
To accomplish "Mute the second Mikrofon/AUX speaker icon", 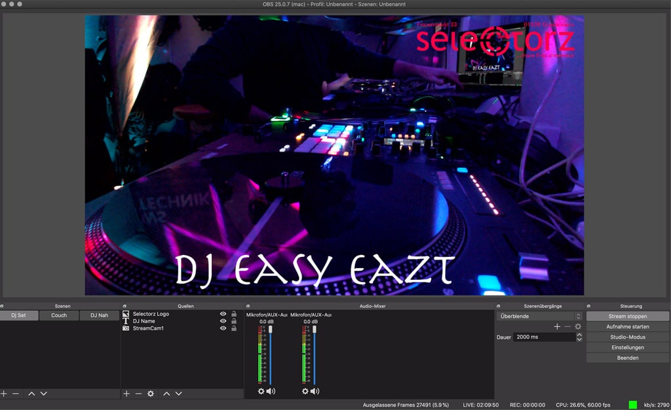I will 315,391.
